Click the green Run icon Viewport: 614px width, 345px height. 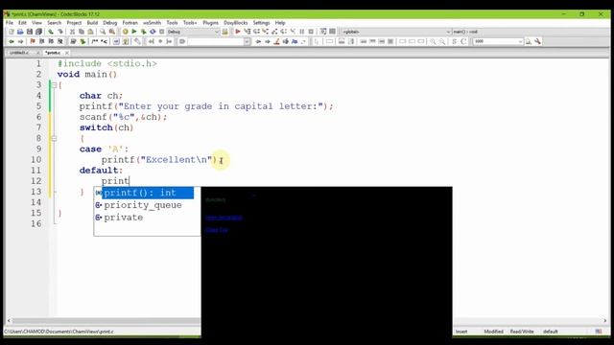click(134, 32)
